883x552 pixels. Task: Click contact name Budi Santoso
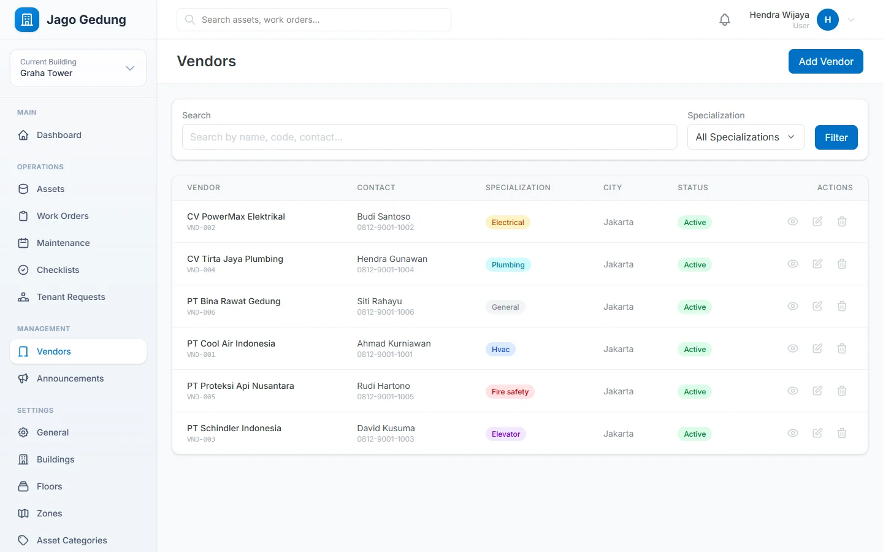384,217
